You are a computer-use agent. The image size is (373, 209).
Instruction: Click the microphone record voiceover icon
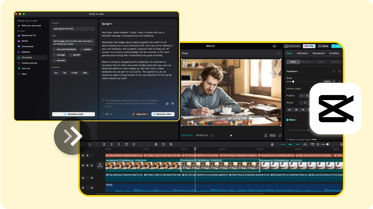pos(272,144)
